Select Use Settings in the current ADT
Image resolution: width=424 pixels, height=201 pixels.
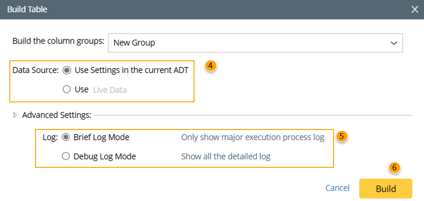pos(67,70)
